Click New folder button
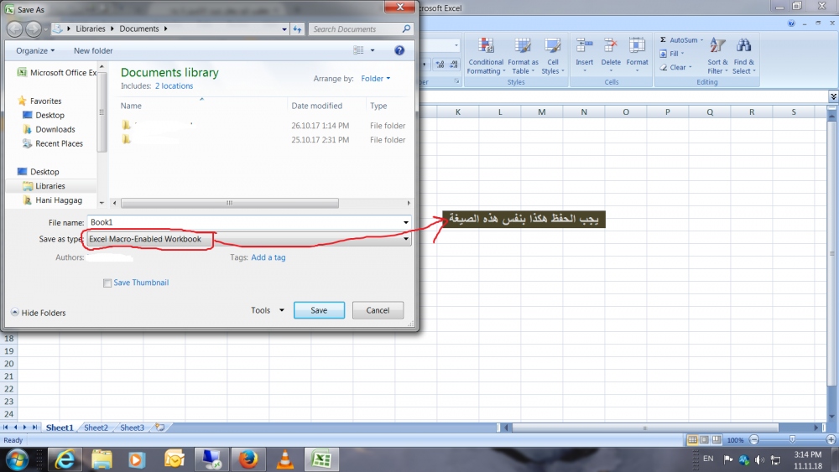The width and height of the screenshot is (839, 472). point(93,51)
